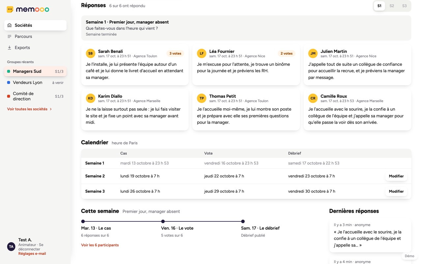
Task: Open Réglages e-mail link
Action: coord(32,254)
